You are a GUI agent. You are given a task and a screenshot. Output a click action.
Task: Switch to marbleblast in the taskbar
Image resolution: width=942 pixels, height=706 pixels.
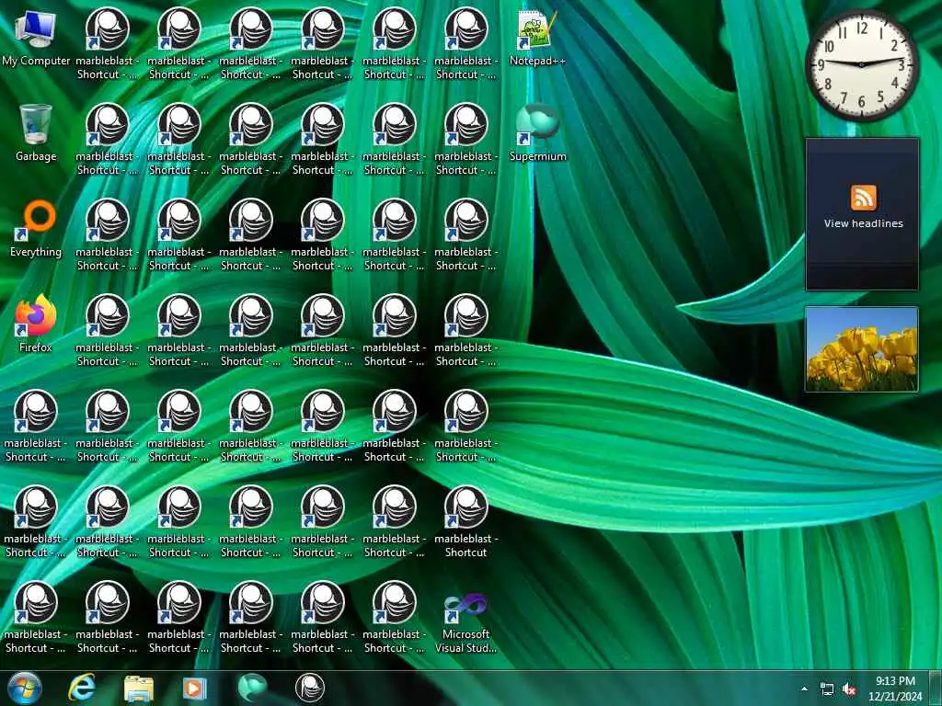(x=310, y=688)
